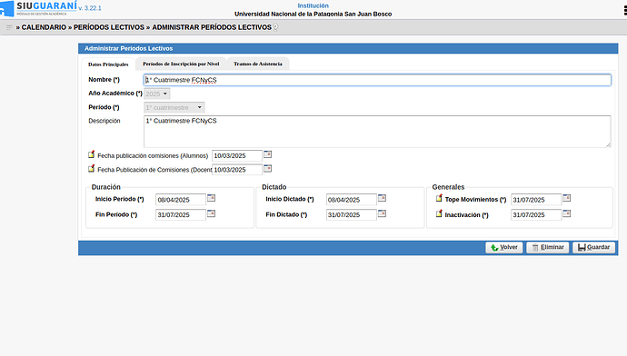Open calendar picker for Fin Dictado

[382, 213]
